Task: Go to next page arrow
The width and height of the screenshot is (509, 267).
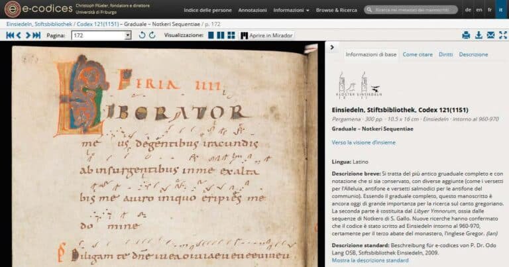Action: pos(28,35)
